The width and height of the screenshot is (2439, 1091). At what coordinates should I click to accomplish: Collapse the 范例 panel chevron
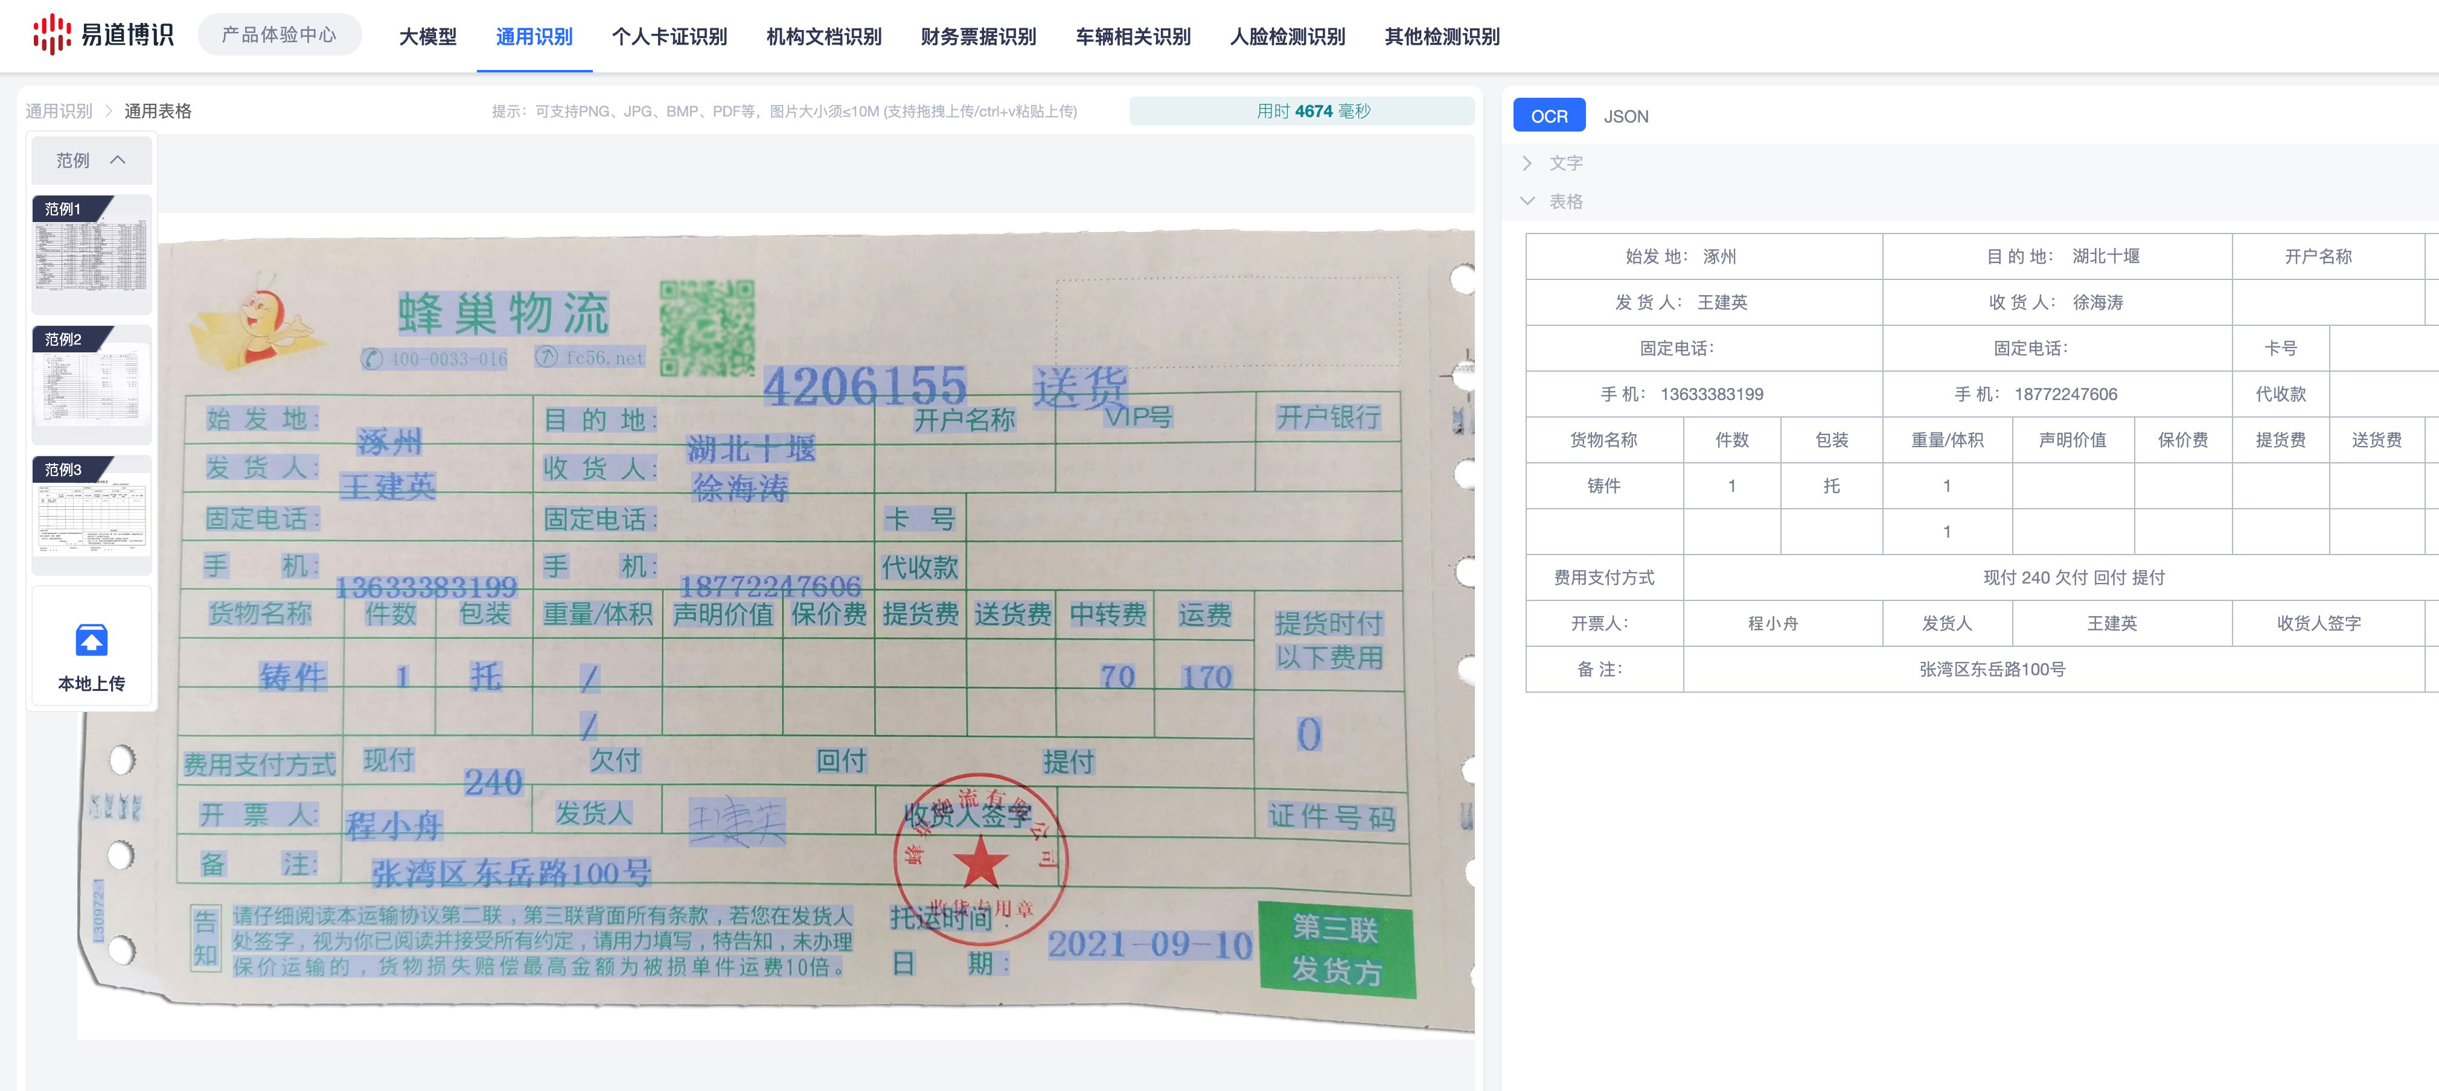coord(118,160)
